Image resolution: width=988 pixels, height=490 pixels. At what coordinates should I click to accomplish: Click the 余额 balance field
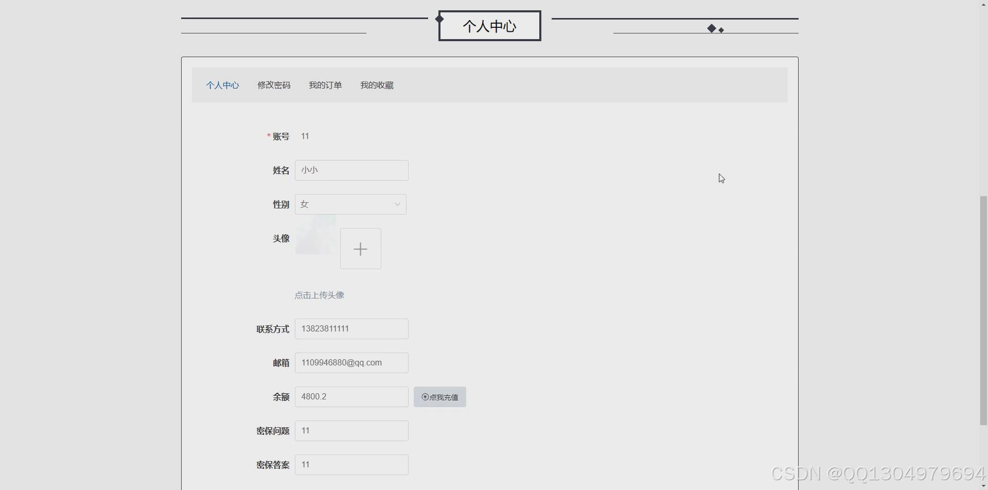pos(351,396)
